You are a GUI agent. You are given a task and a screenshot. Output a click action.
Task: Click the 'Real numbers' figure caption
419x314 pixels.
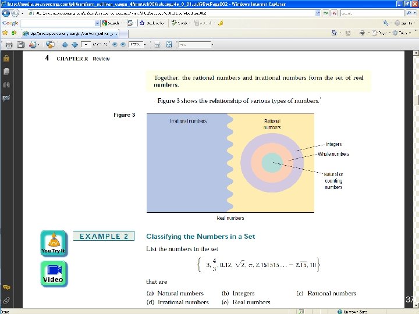(230, 218)
